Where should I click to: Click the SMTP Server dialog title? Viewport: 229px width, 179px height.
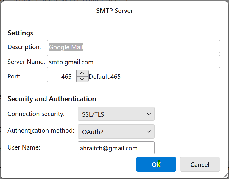click(115, 11)
